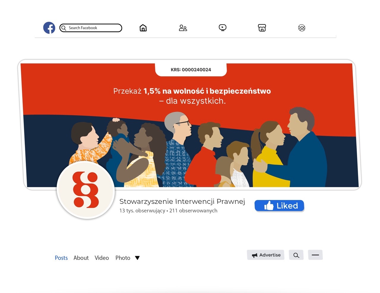Open the red paragraph-sign profile picture
This screenshot has width=380, height=293.
(86, 190)
